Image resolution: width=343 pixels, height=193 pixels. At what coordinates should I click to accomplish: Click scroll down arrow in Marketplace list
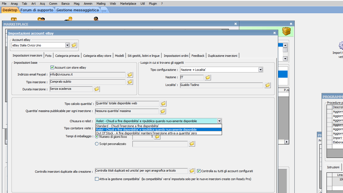point(285,58)
